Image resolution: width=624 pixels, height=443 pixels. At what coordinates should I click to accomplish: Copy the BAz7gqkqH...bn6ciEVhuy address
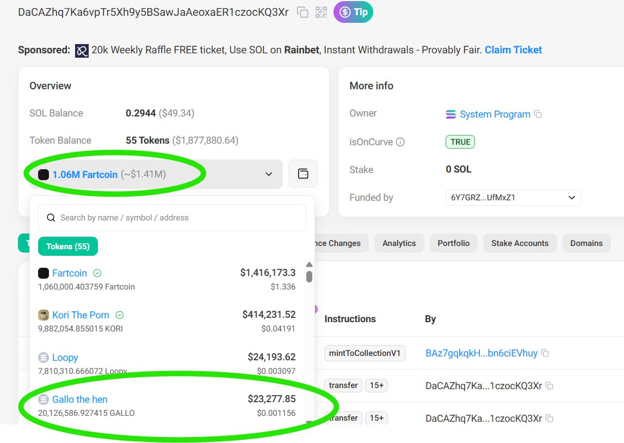coord(545,353)
